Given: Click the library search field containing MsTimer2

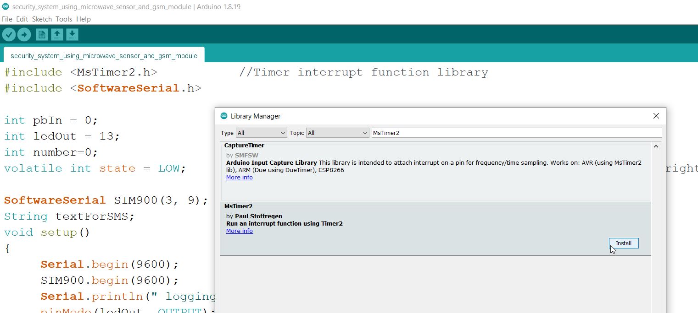Looking at the screenshot, I should point(517,133).
